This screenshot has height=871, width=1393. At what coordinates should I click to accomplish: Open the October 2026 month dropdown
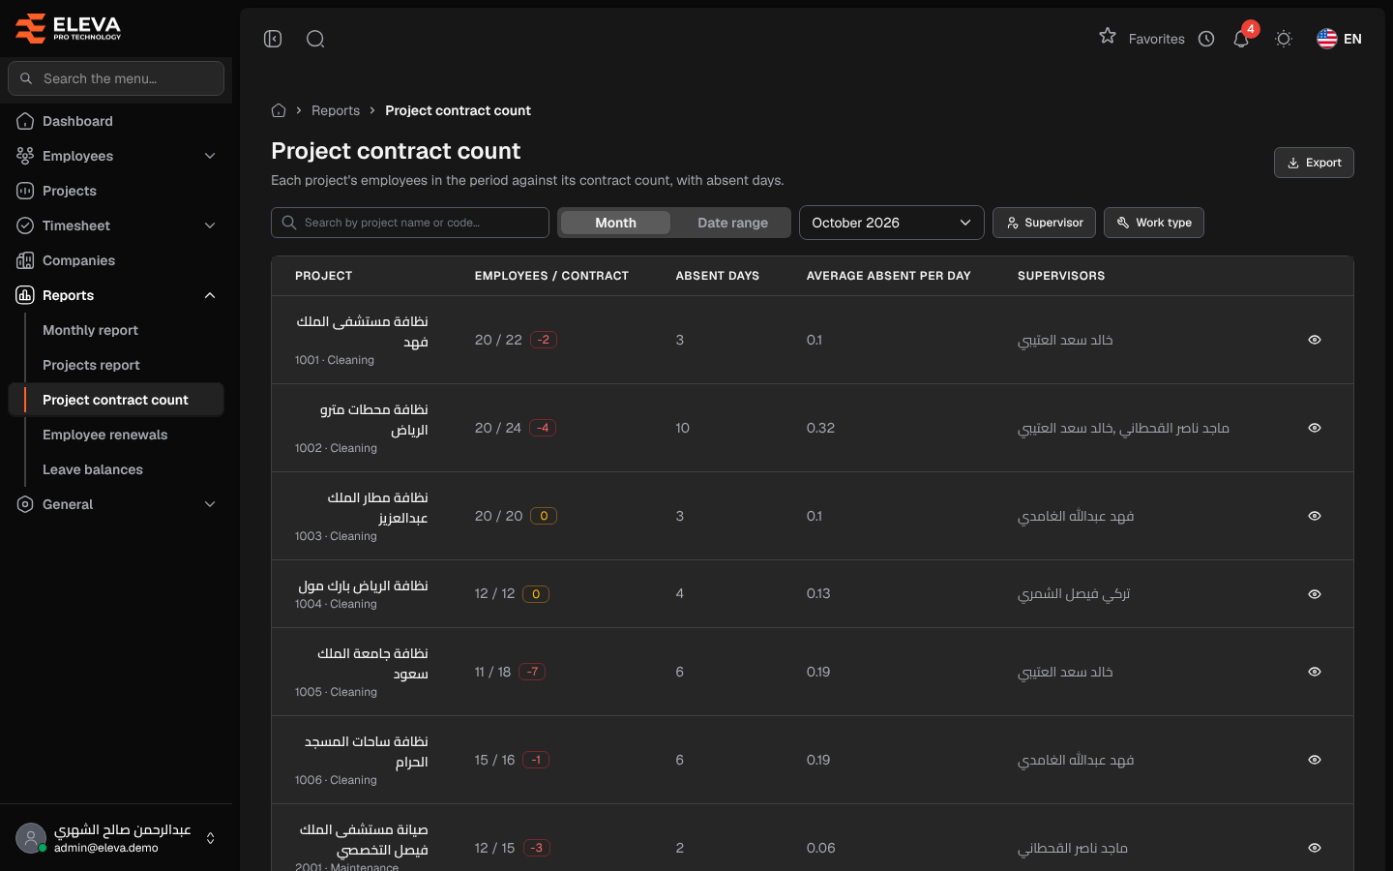(x=891, y=223)
